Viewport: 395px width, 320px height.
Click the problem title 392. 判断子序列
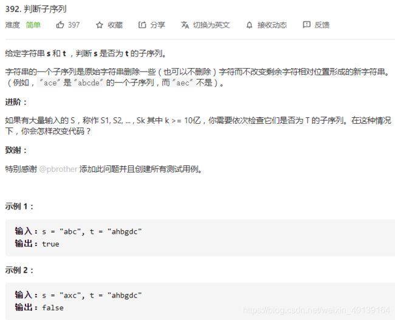click(36, 9)
